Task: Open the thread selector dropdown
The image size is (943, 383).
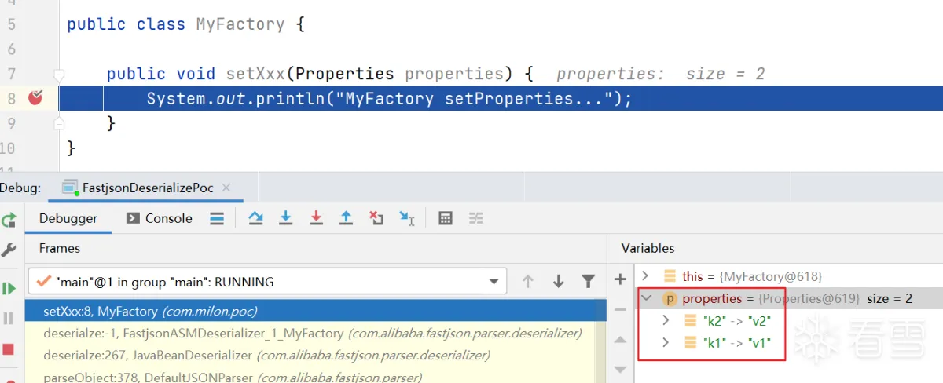Action: point(494,281)
